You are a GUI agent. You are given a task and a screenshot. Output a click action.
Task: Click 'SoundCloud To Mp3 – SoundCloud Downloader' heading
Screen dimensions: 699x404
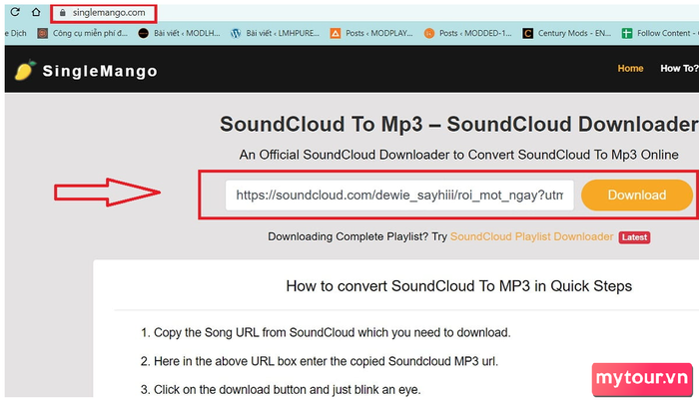tap(459, 125)
